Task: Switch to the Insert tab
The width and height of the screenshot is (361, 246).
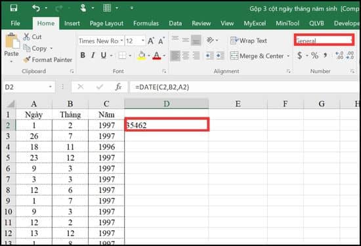Action: (72, 23)
